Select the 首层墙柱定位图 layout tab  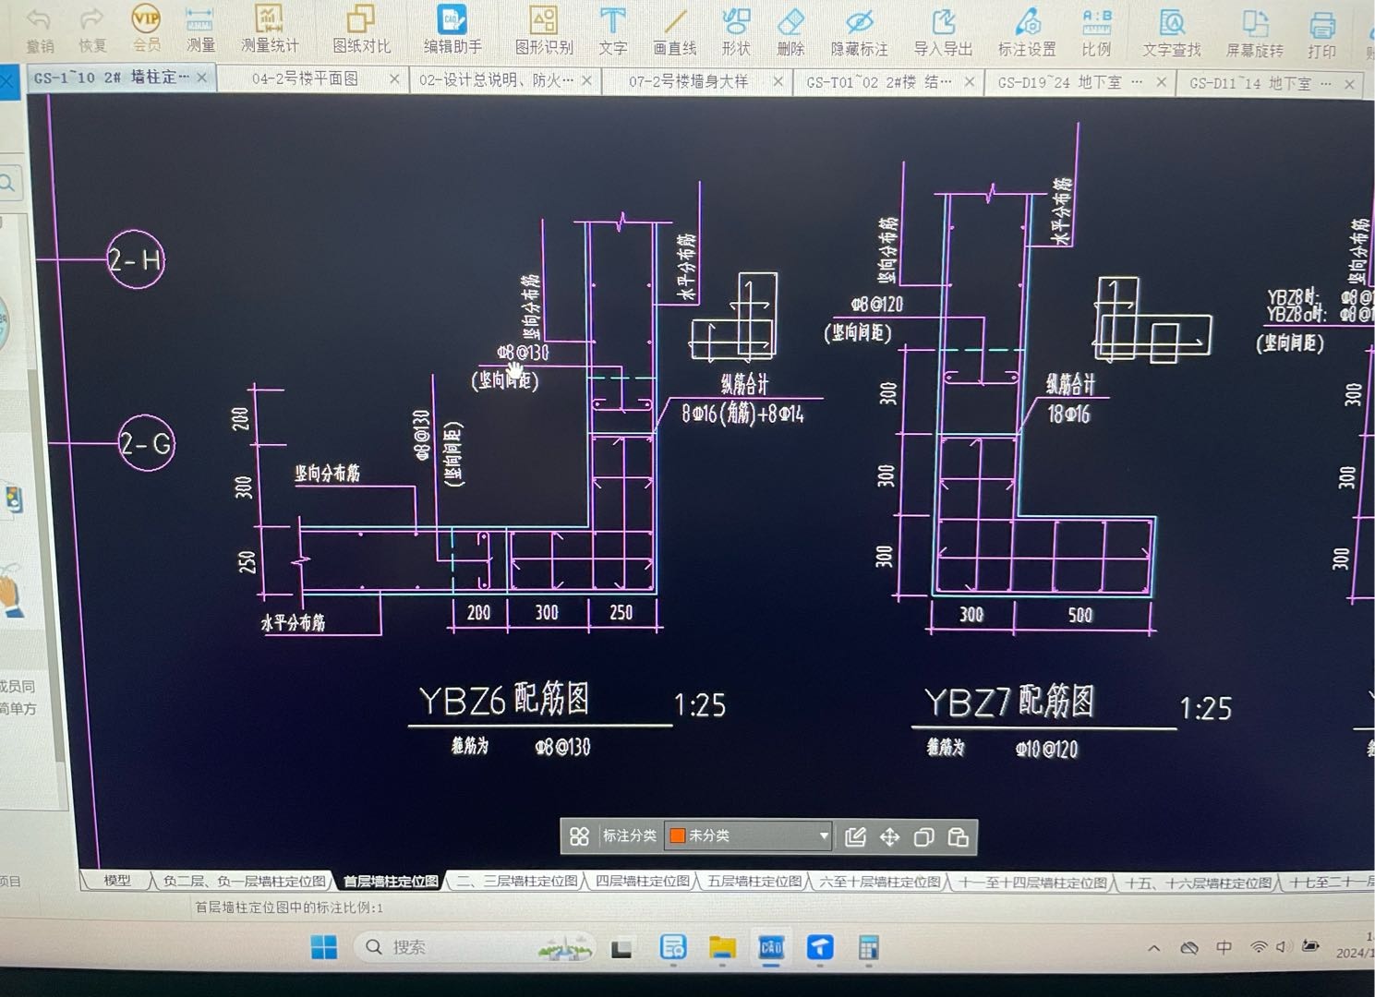tap(391, 882)
